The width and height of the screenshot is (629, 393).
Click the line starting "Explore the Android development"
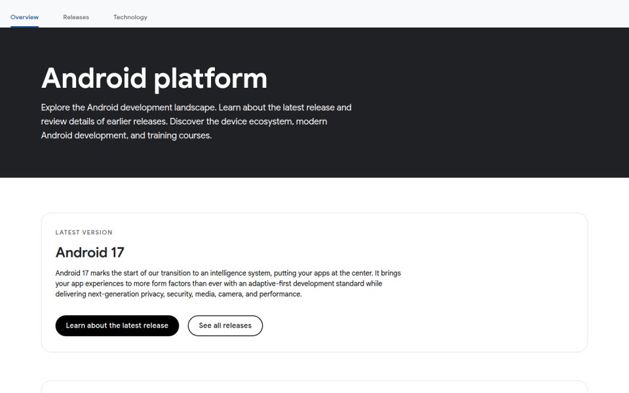click(x=196, y=107)
